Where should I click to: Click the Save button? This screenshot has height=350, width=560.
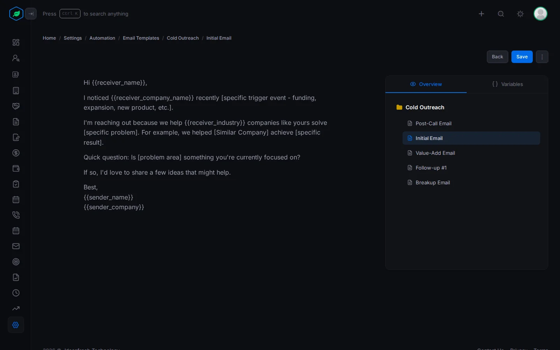pyautogui.click(x=522, y=57)
